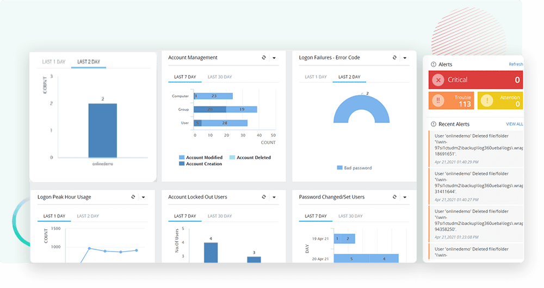Switch Account Management to LAST 30 DAY tab
The height and width of the screenshot is (288, 544).
click(220, 77)
